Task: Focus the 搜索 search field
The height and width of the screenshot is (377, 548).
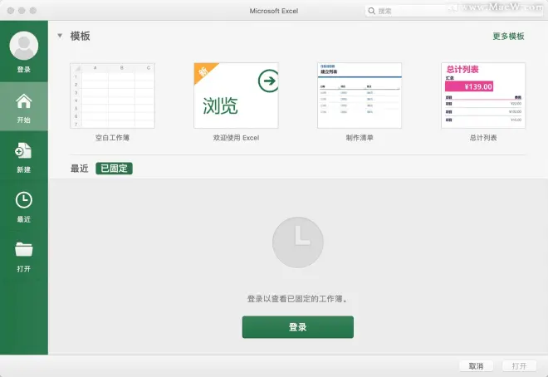Action: [454, 11]
